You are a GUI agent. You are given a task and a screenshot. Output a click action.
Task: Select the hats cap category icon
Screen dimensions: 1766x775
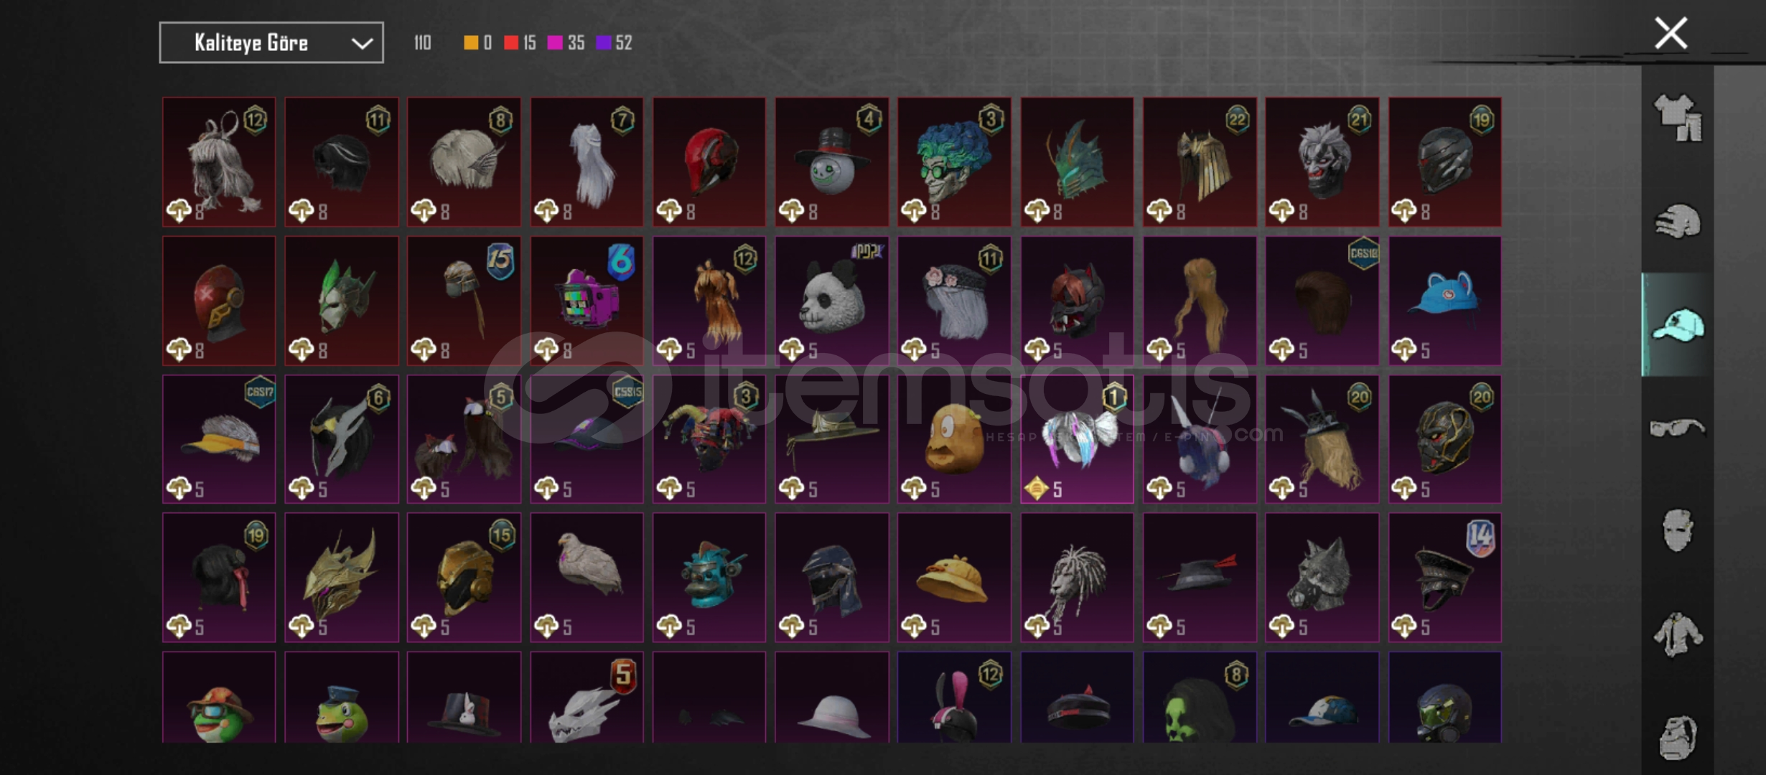coord(1678,325)
